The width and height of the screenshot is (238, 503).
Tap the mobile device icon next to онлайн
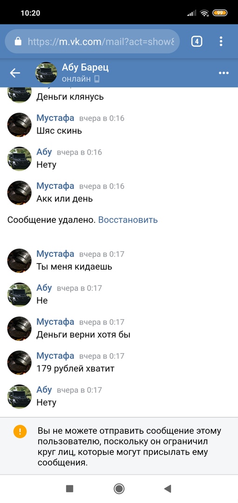(96, 79)
